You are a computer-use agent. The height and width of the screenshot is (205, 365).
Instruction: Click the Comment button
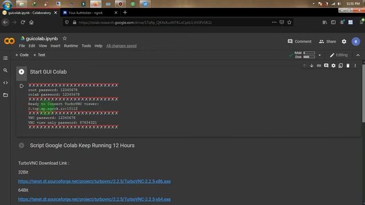pyautogui.click(x=299, y=42)
